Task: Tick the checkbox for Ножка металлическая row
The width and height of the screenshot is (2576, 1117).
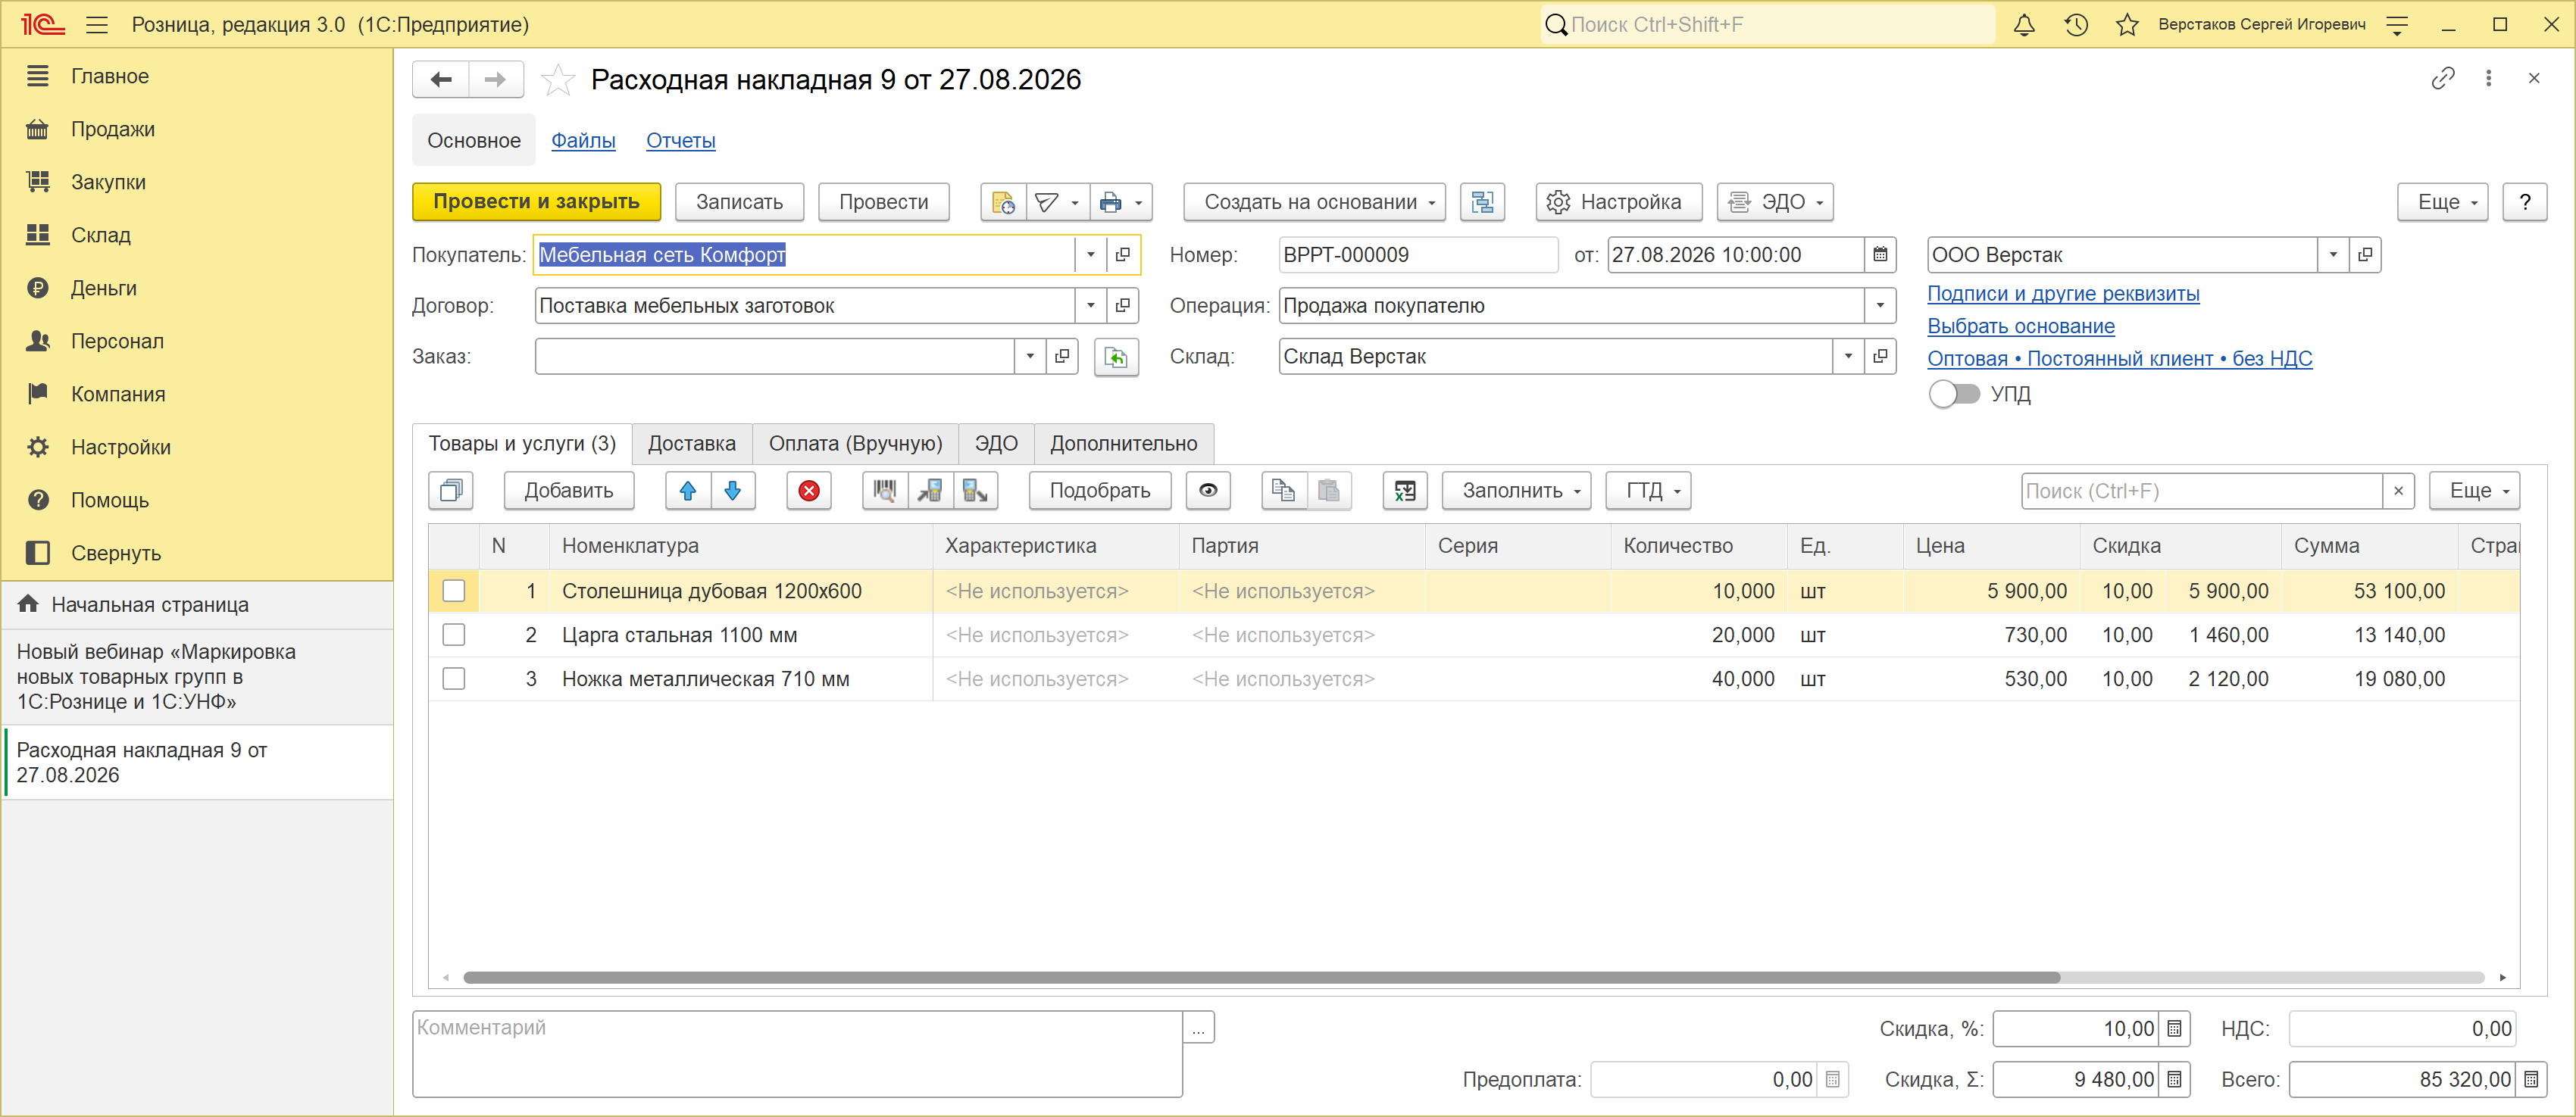Action: (x=454, y=679)
